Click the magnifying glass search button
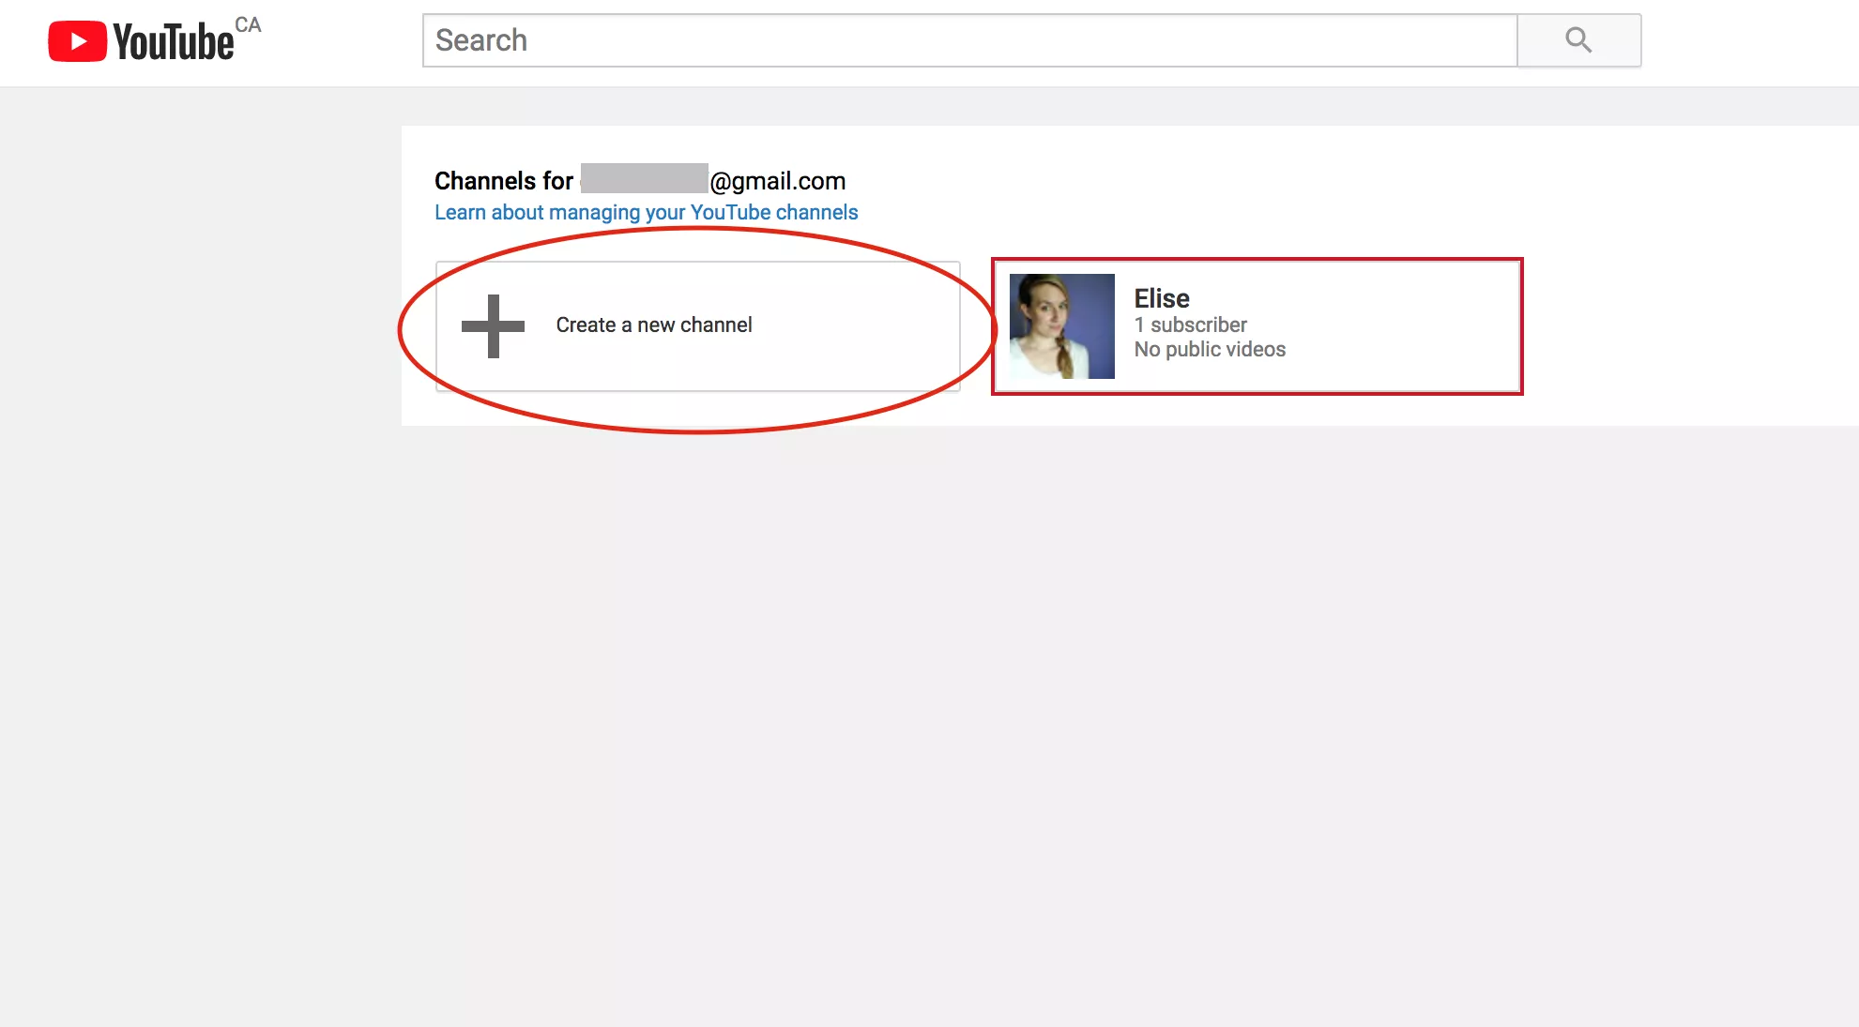Screen dimensions: 1859x1027 (x=1579, y=40)
